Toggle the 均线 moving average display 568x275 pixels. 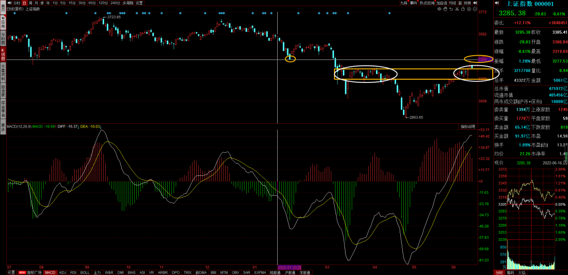(x=453, y=3)
